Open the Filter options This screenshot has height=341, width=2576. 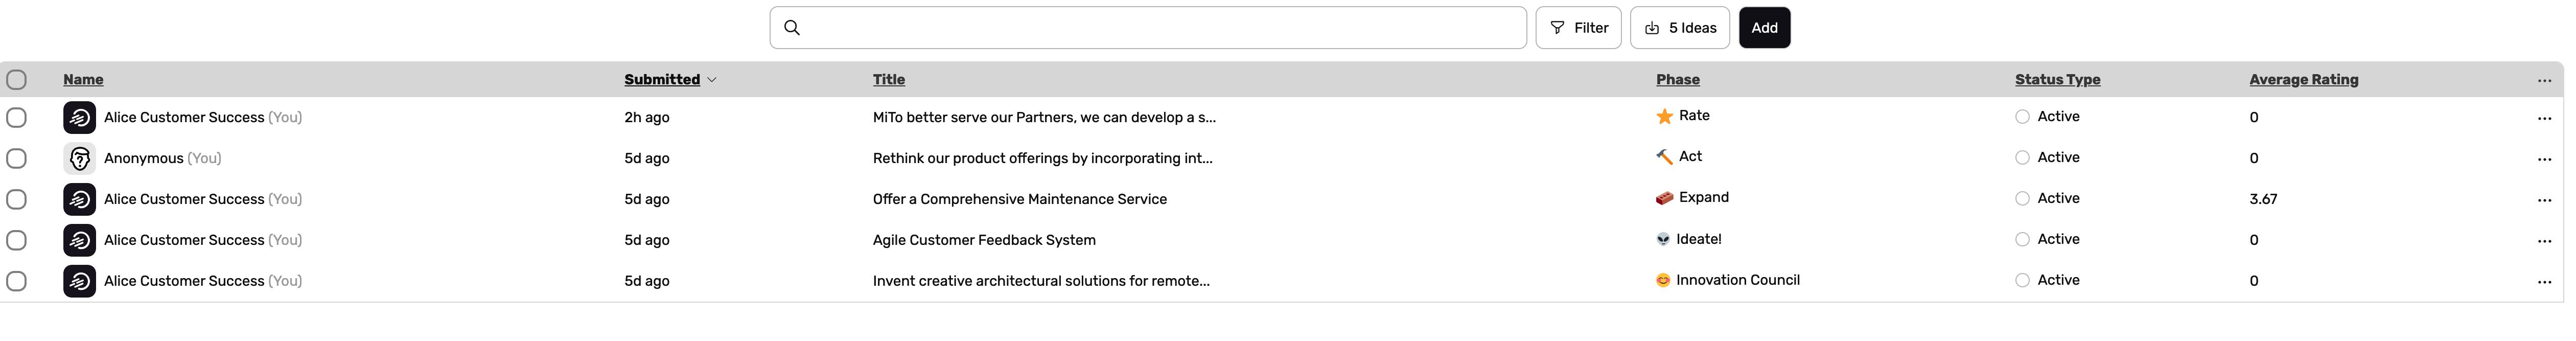tap(1578, 28)
